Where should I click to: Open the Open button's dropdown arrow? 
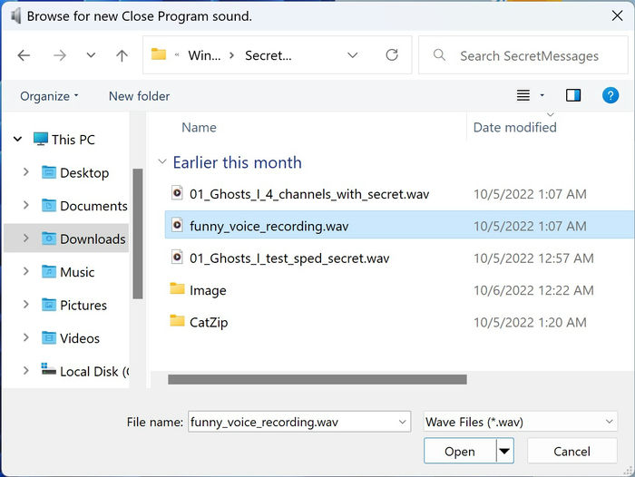[x=504, y=451]
